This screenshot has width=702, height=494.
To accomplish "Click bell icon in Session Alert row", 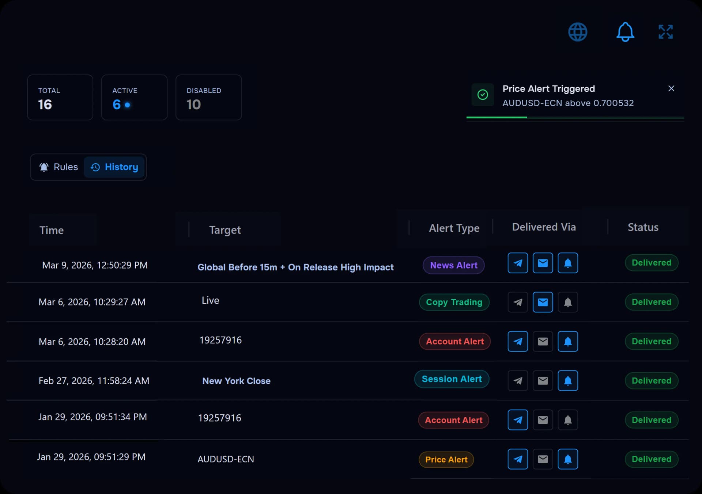I will [x=567, y=381].
